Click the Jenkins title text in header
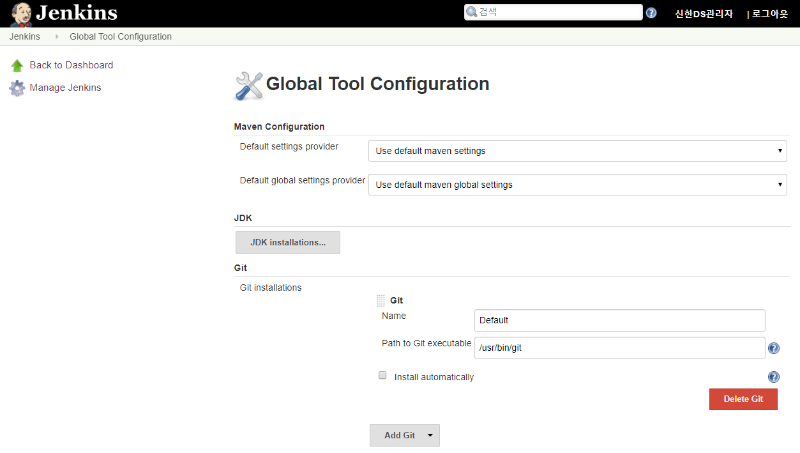The height and width of the screenshot is (453, 800). [77, 13]
